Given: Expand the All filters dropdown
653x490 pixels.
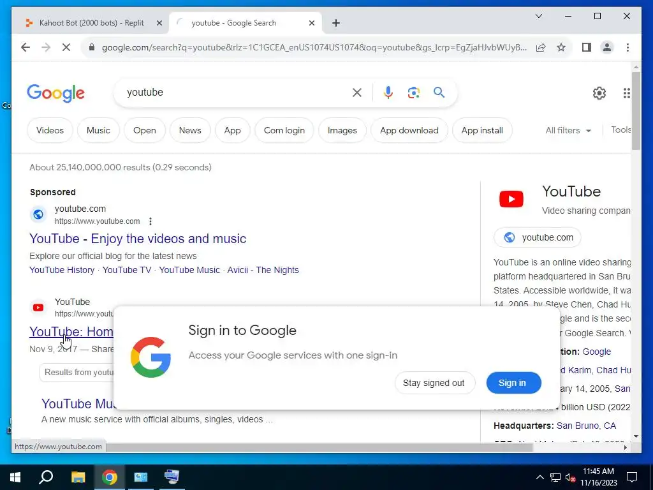Looking at the screenshot, I should point(568,130).
